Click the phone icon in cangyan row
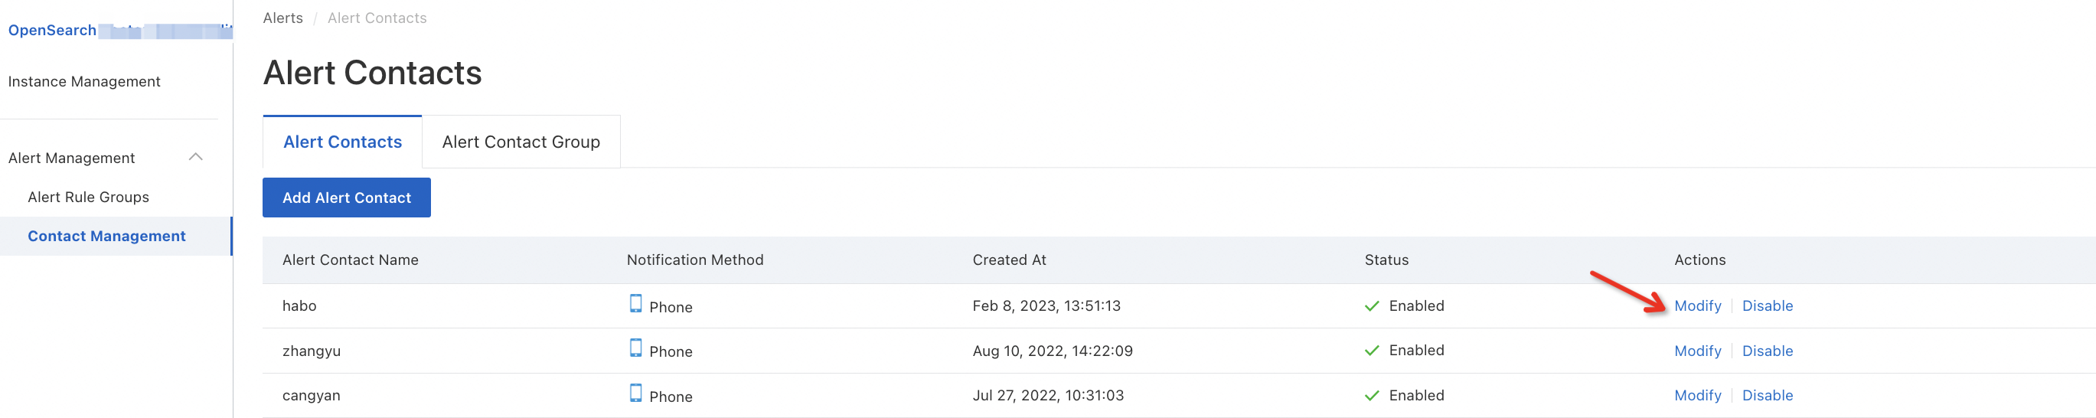 pyautogui.click(x=635, y=394)
